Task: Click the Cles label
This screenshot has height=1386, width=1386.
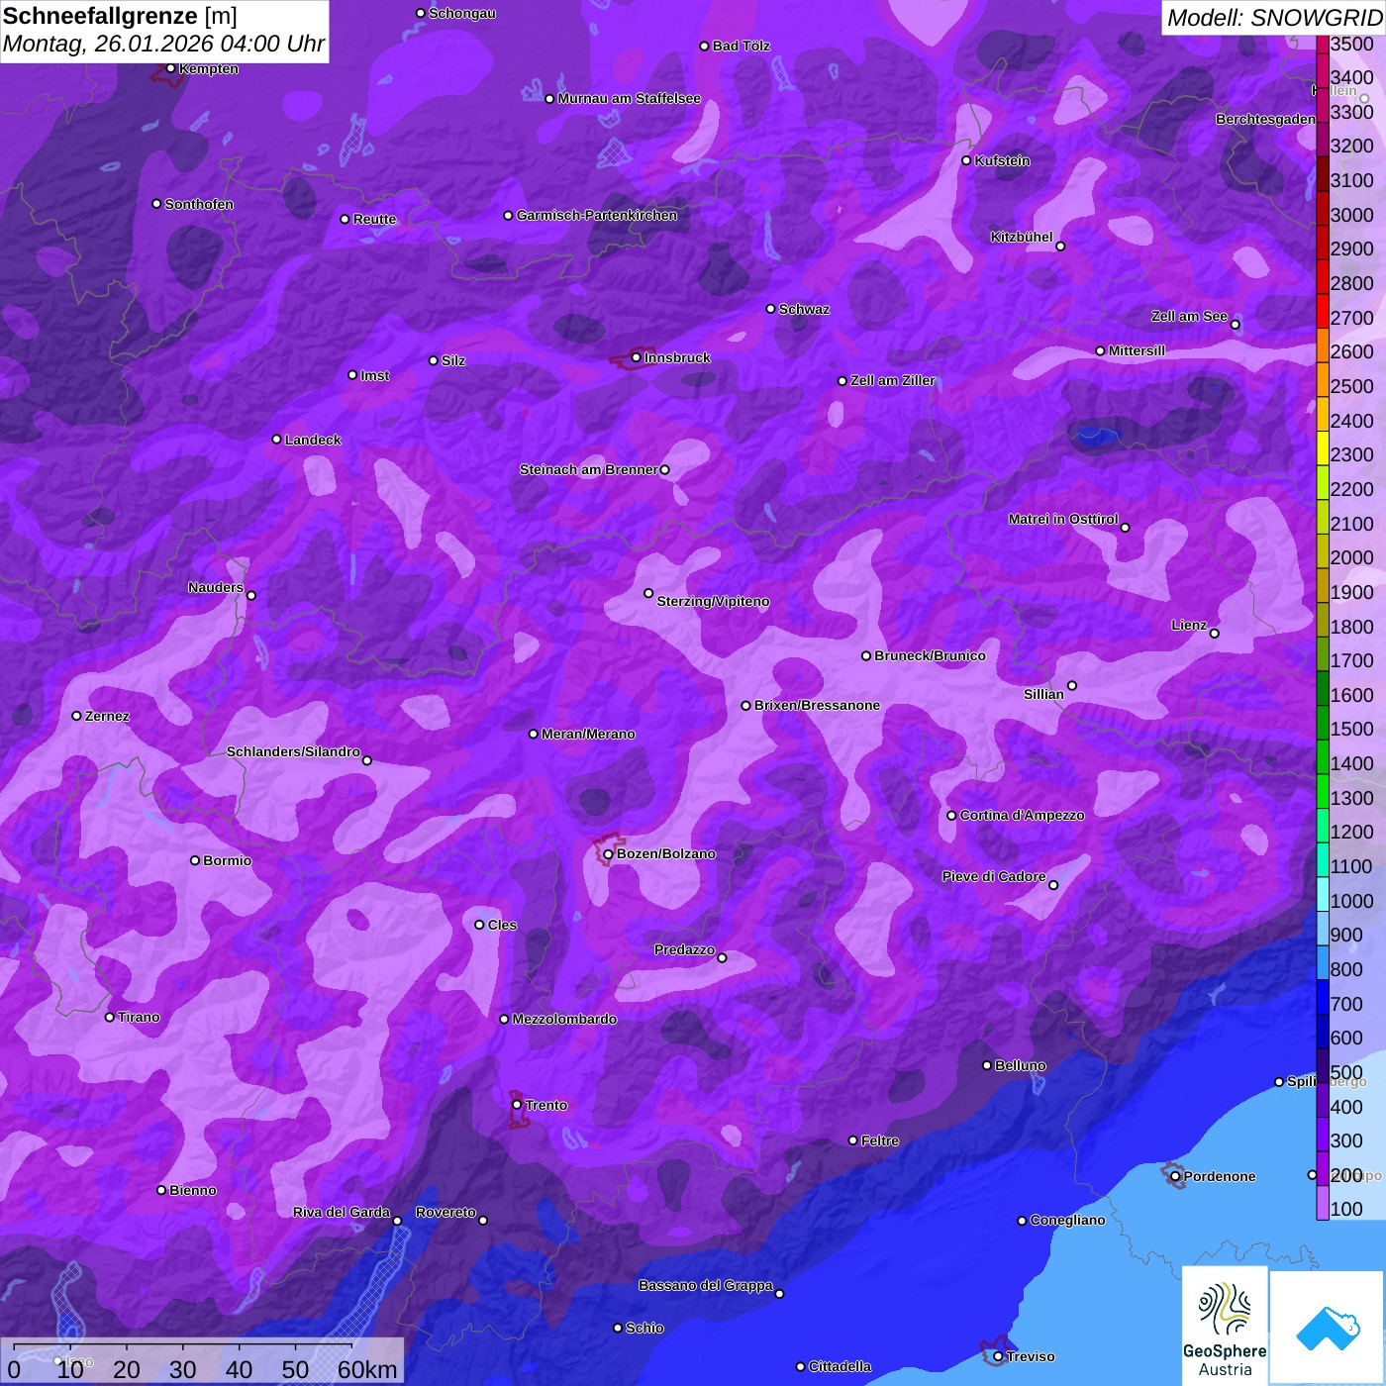Action: point(502,925)
